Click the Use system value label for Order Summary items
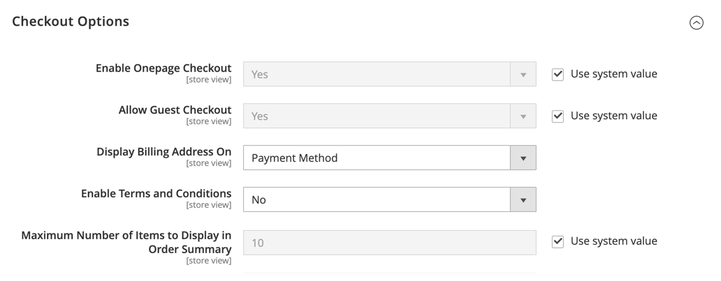 point(613,241)
